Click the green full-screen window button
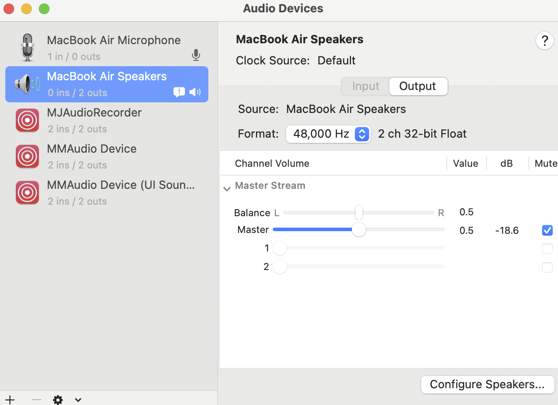Image resolution: width=558 pixels, height=405 pixels. pyautogui.click(x=44, y=8)
